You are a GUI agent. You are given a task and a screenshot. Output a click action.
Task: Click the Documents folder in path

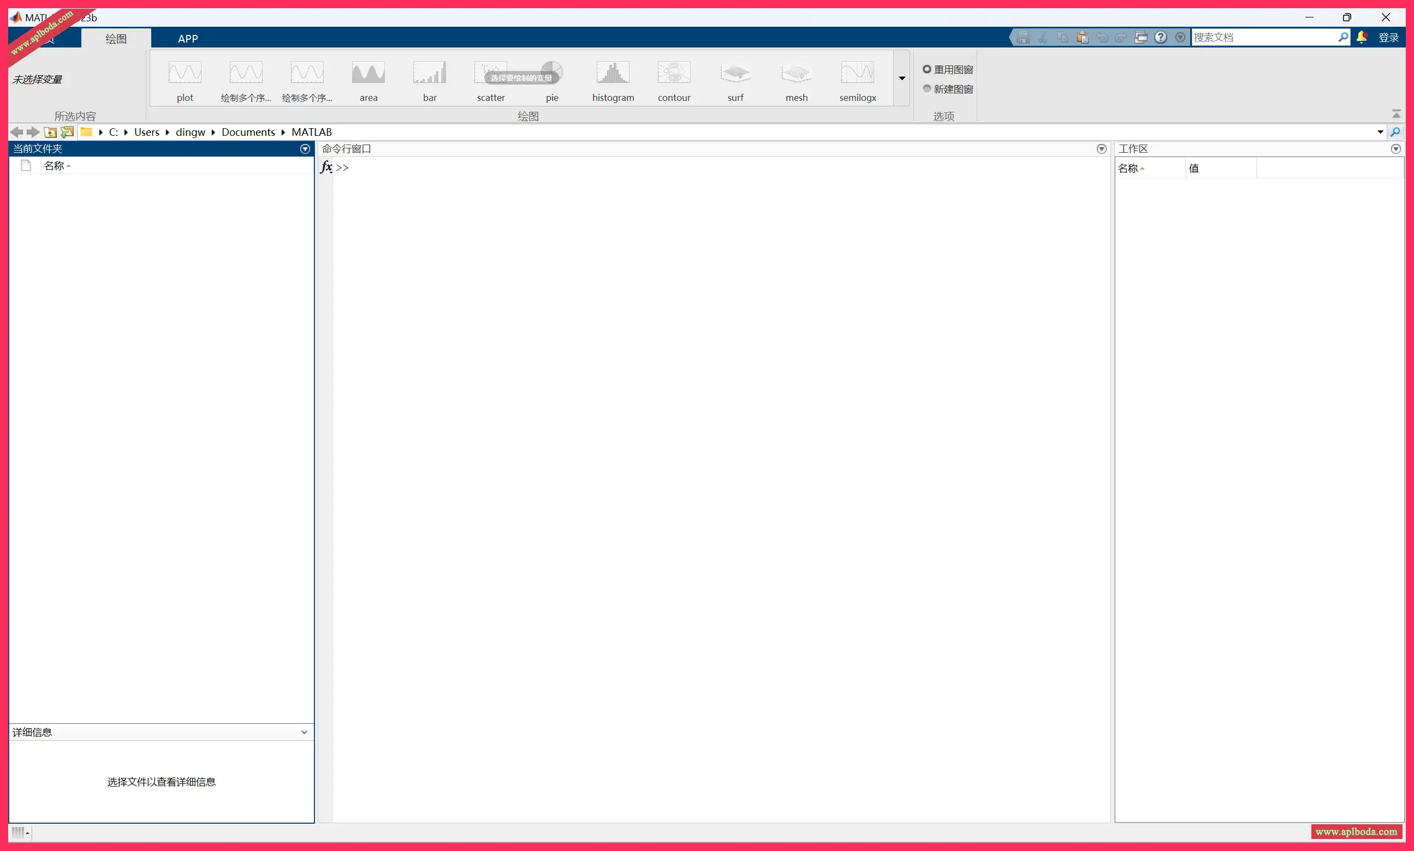pyautogui.click(x=248, y=132)
